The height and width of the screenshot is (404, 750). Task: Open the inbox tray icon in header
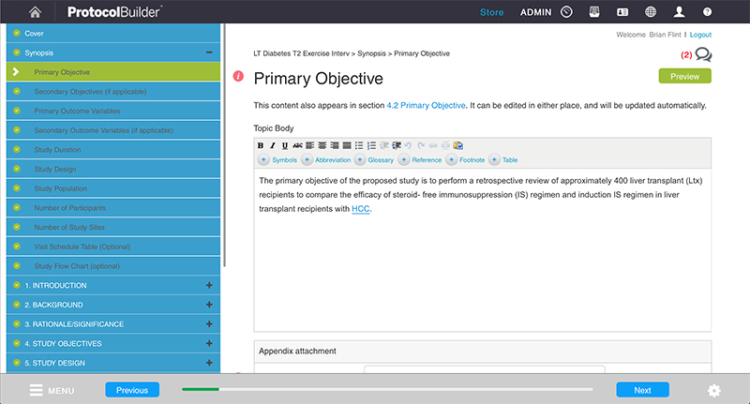pos(594,12)
